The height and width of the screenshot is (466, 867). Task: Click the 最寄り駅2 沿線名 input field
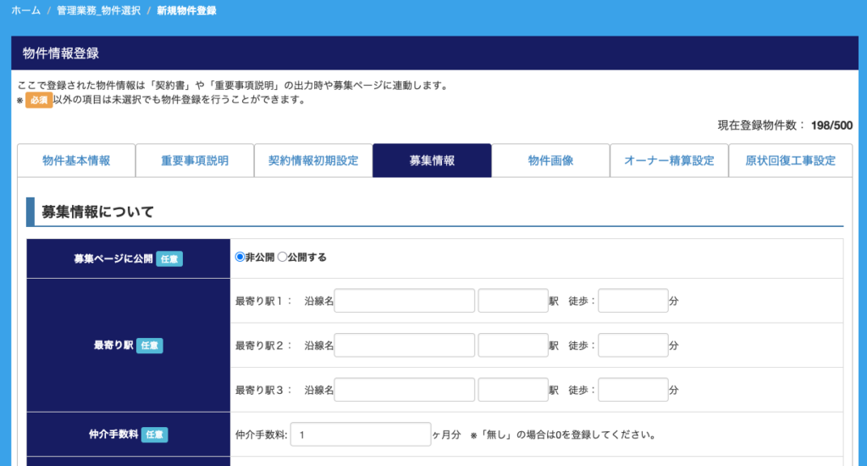(x=404, y=345)
